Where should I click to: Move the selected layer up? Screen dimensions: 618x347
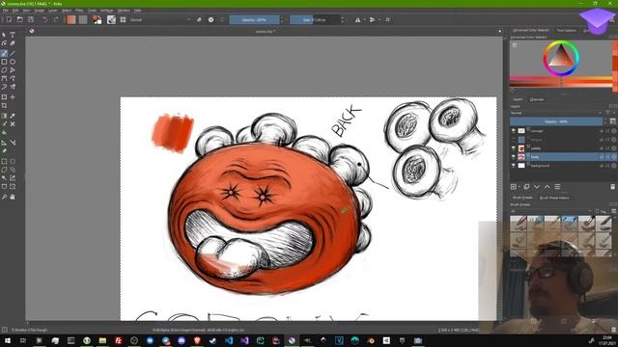pos(548,187)
